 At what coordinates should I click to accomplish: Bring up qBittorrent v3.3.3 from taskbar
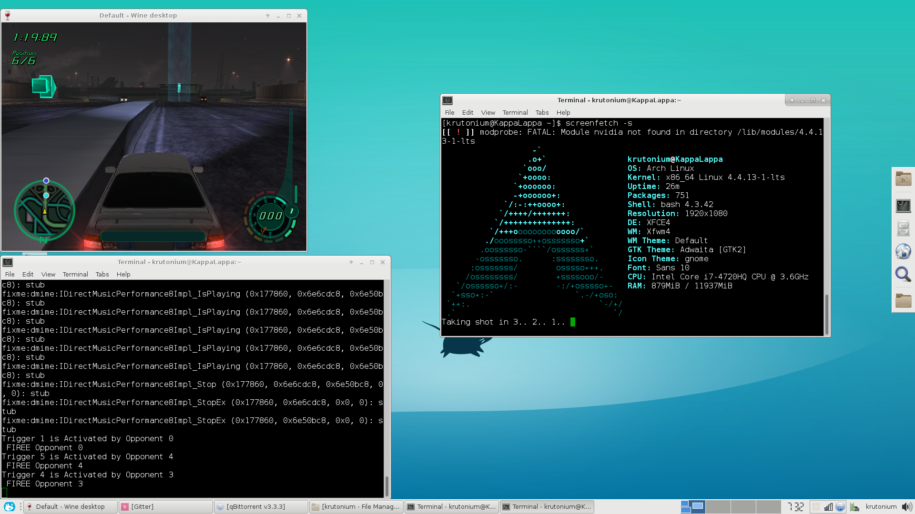pos(261,506)
